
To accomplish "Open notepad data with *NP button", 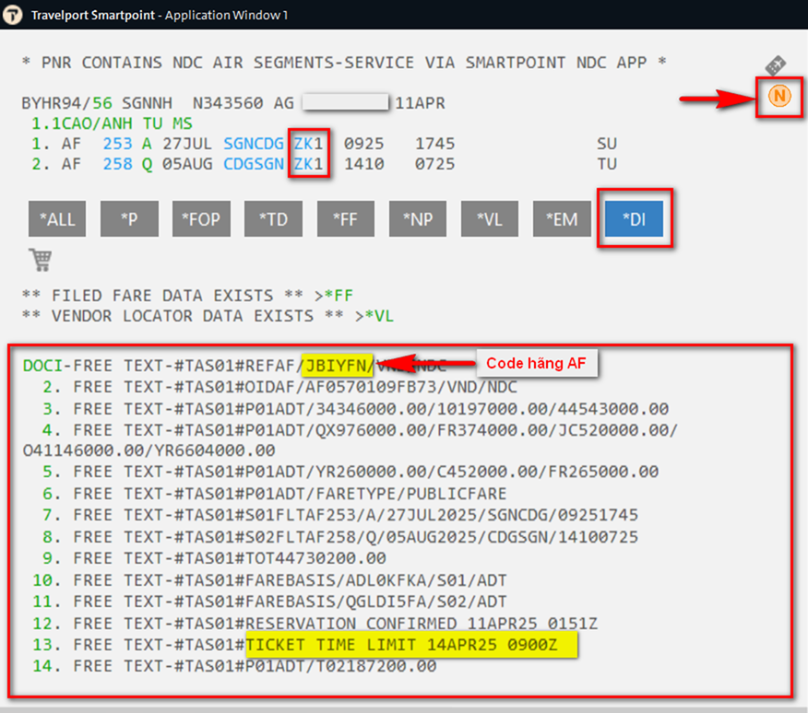I will [418, 219].
